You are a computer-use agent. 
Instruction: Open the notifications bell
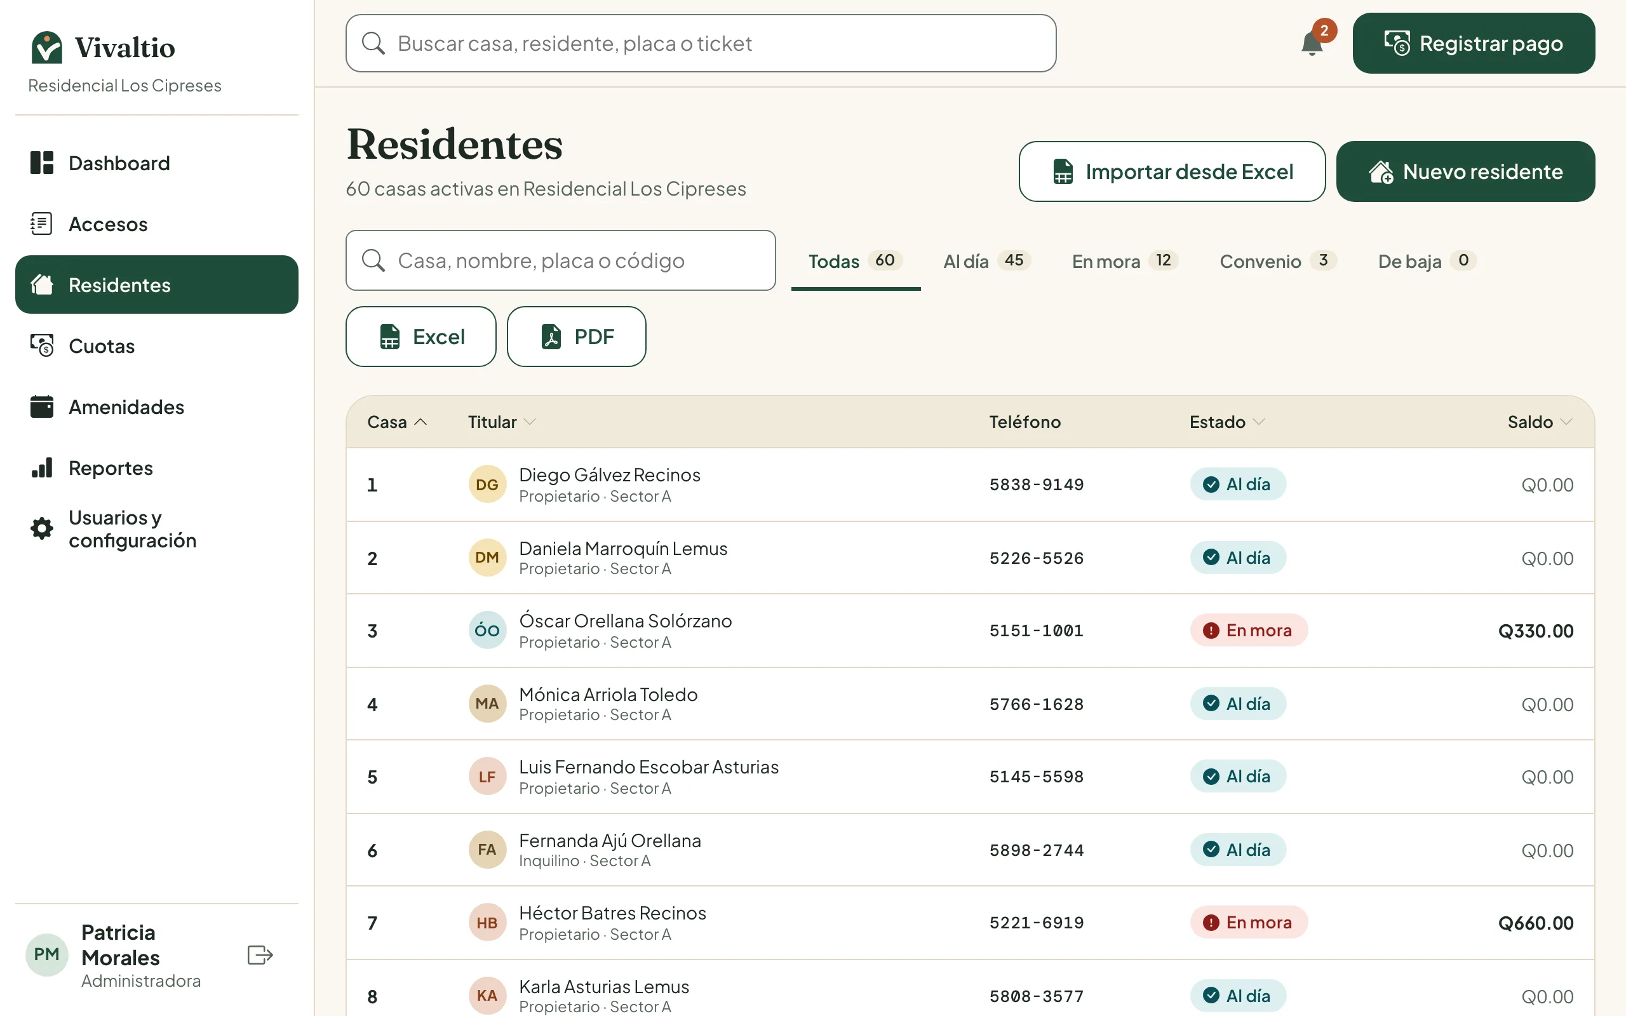click(x=1312, y=44)
